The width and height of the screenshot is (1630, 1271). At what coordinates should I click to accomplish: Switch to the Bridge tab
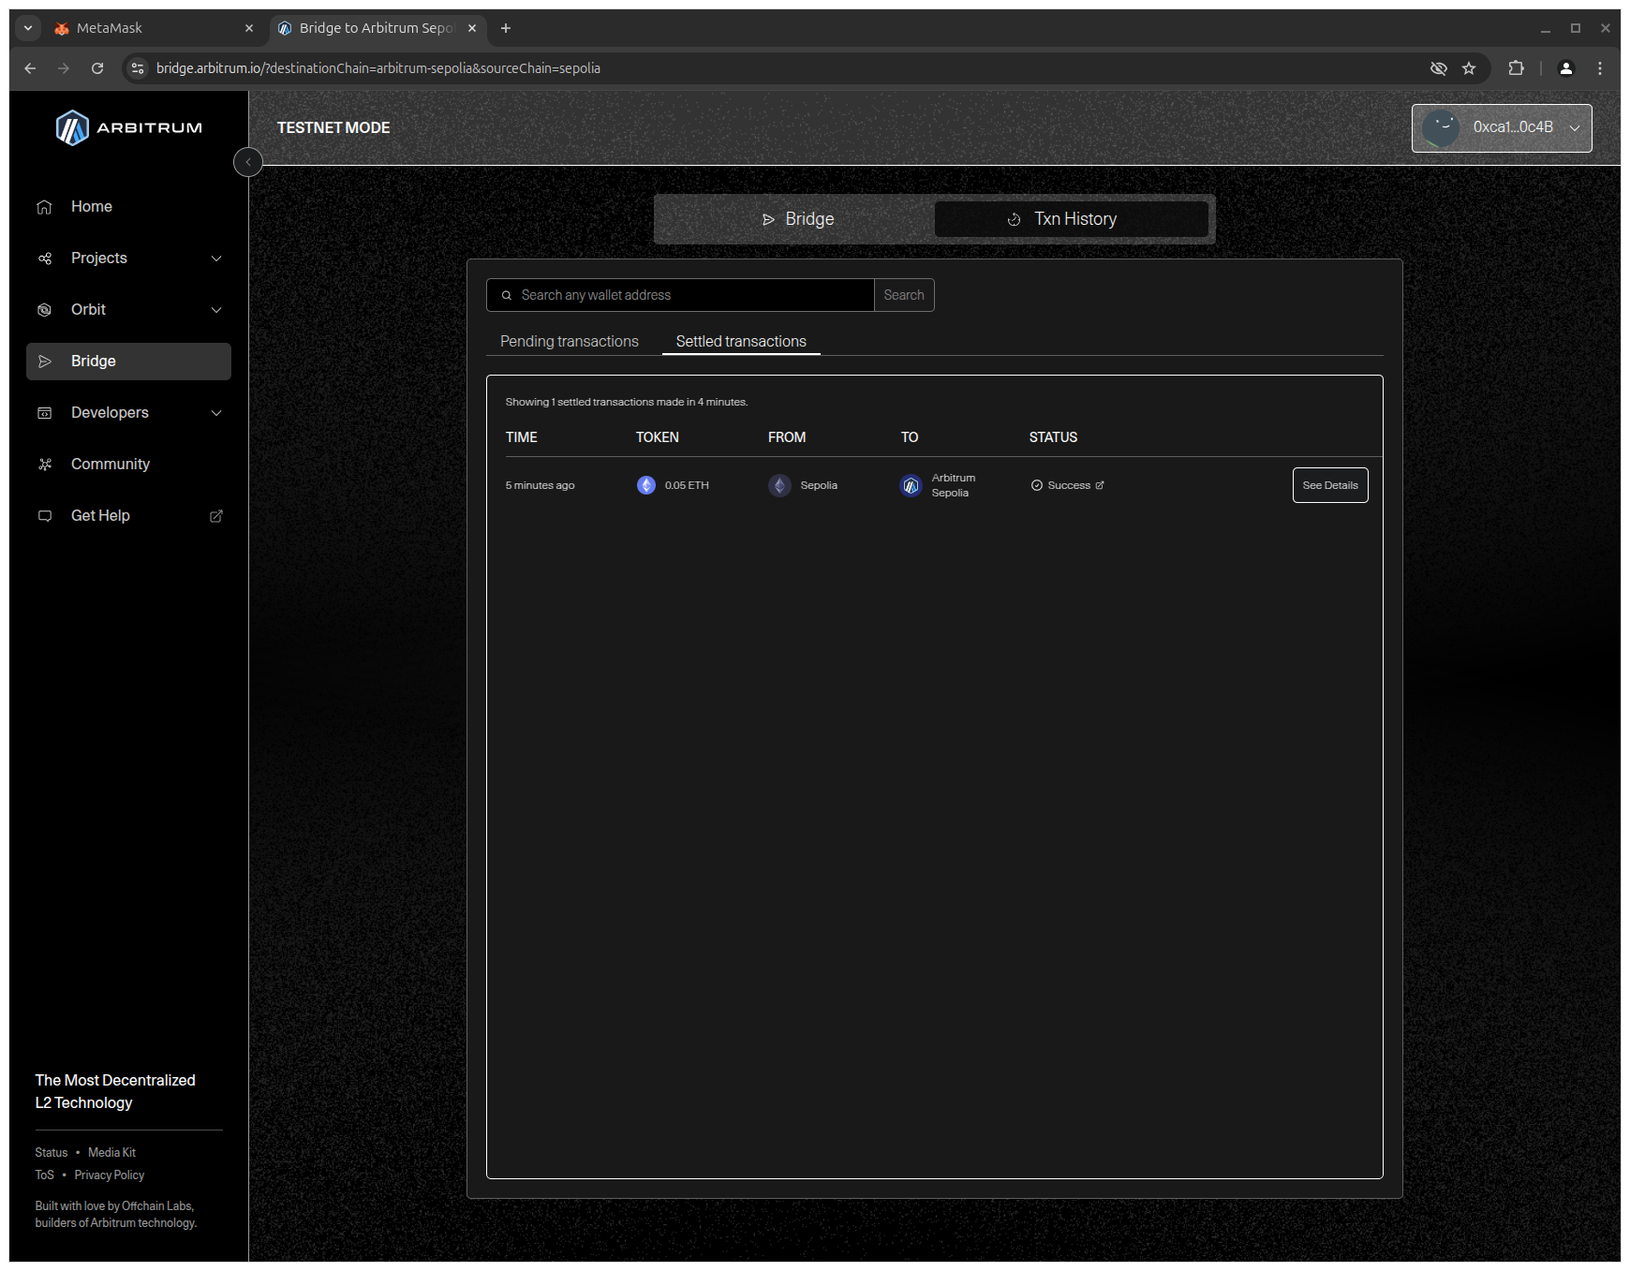point(797,219)
